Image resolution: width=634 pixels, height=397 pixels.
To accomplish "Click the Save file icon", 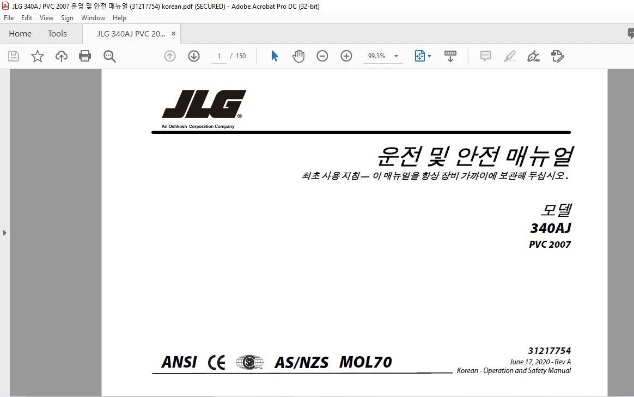I will tap(14, 56).
